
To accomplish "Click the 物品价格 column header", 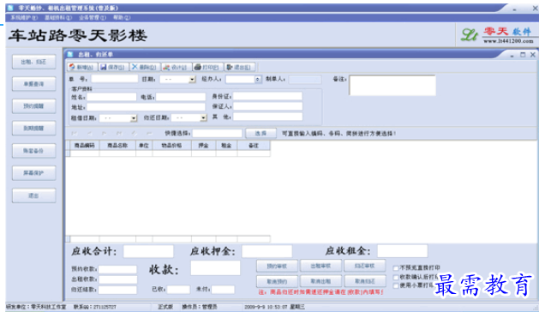I will [x=172, y=146].
